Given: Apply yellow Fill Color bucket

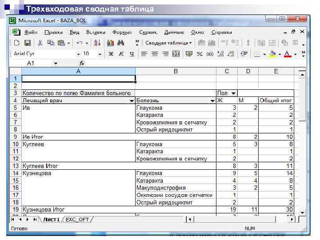Looking at the screenshot, I should pos(272,54).
